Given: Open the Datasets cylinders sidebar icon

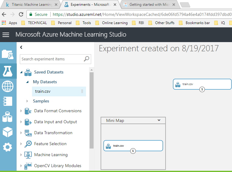Looking at the screenshot, I should point(8,117).
